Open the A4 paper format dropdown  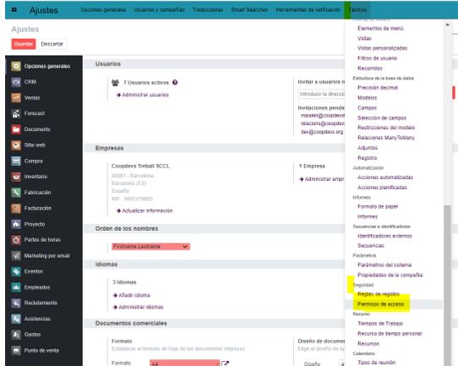[184, 363]
